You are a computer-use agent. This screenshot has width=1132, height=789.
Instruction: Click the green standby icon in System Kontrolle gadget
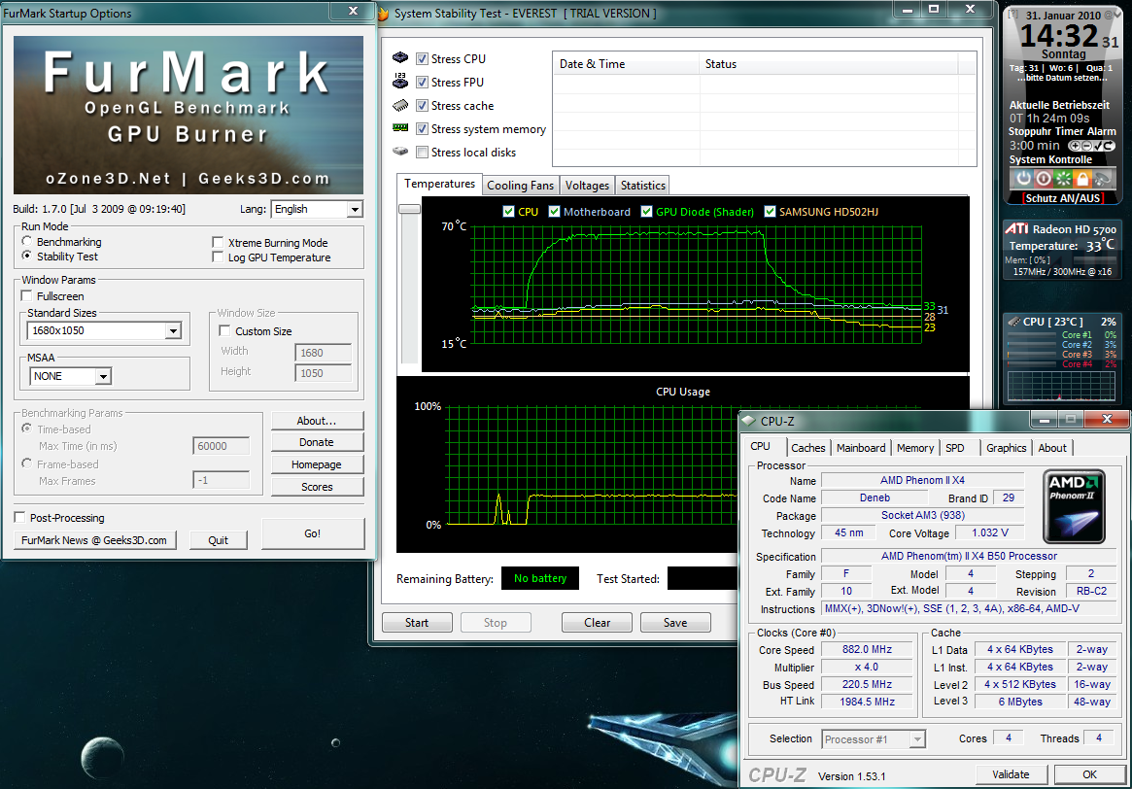(x=1063, y=178)
